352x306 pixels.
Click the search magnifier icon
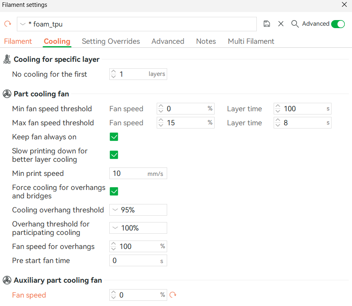click(x=295, y=24)
